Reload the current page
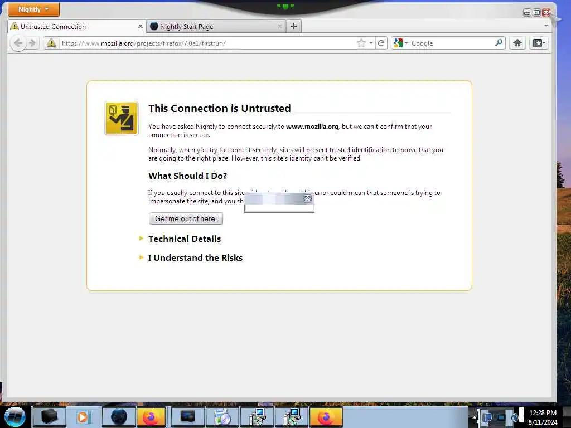This screenshot has height=428, width=571. tap(381, 43)
